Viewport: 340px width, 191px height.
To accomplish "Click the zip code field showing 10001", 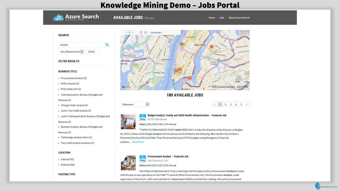I will pyautogui.click(x=93, y=52).
